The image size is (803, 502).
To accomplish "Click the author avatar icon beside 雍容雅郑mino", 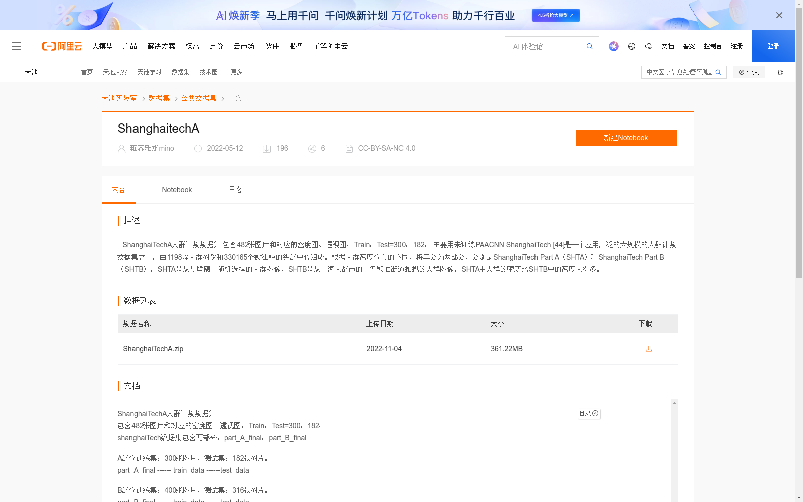I will click(121, 149).
